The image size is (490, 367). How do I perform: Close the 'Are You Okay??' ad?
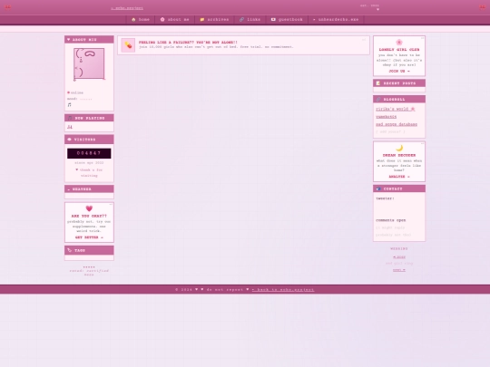pyautogui.click(x=111, y=205)
